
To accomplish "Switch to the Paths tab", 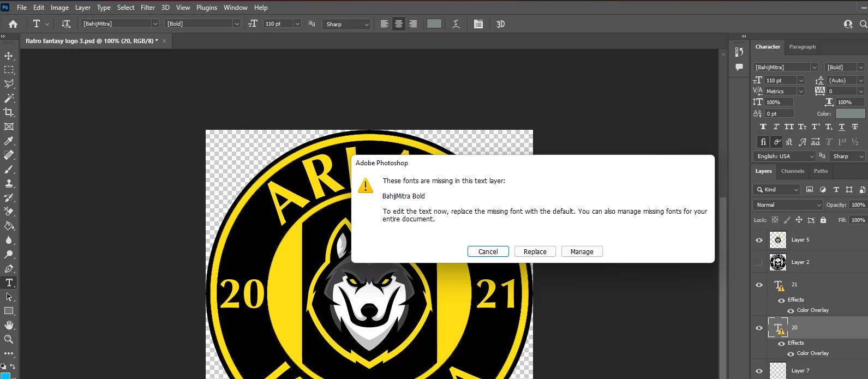I will click(x=821, y=171).
